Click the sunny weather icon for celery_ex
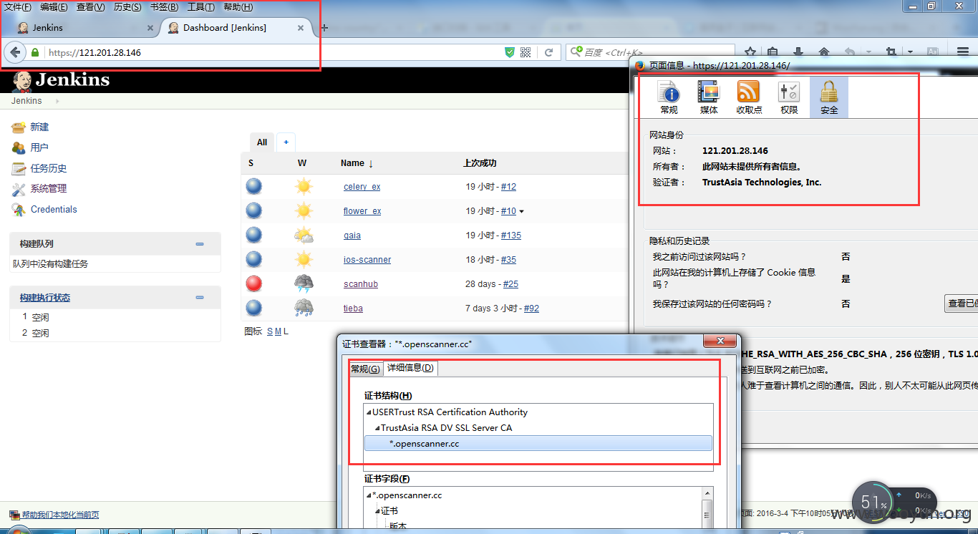 pos(304,187)
